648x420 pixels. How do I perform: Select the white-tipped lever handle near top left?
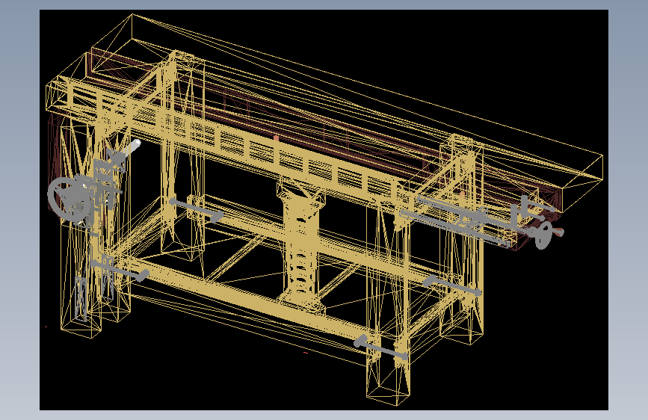130,149
